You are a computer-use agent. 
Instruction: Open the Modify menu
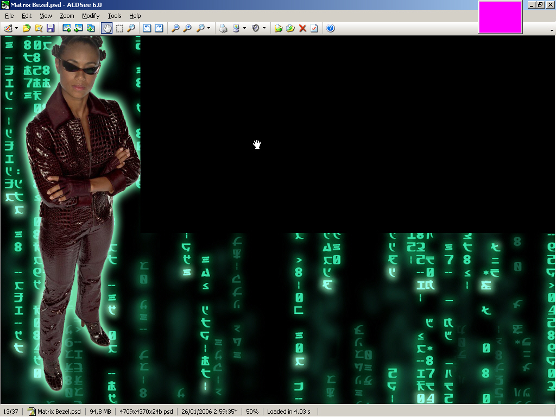(91, 16)
